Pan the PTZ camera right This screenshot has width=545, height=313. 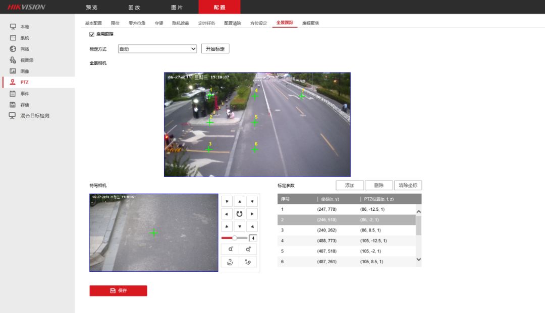252,214
